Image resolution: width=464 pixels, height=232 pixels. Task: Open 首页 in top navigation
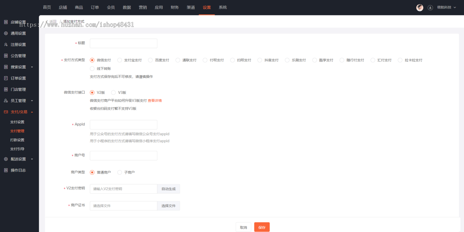pyautogui.click(x=47, y=7)
